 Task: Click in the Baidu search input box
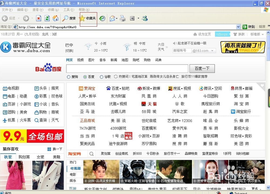127,68
